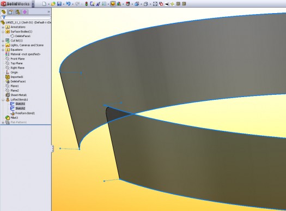
Task: Switch to the PropertyManager tab
Action: point(10,12)
